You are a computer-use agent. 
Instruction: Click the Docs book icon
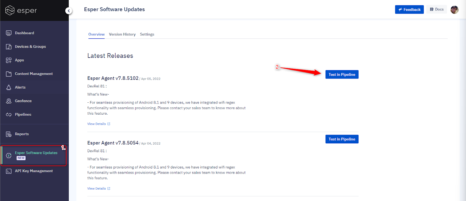(432, 9)
